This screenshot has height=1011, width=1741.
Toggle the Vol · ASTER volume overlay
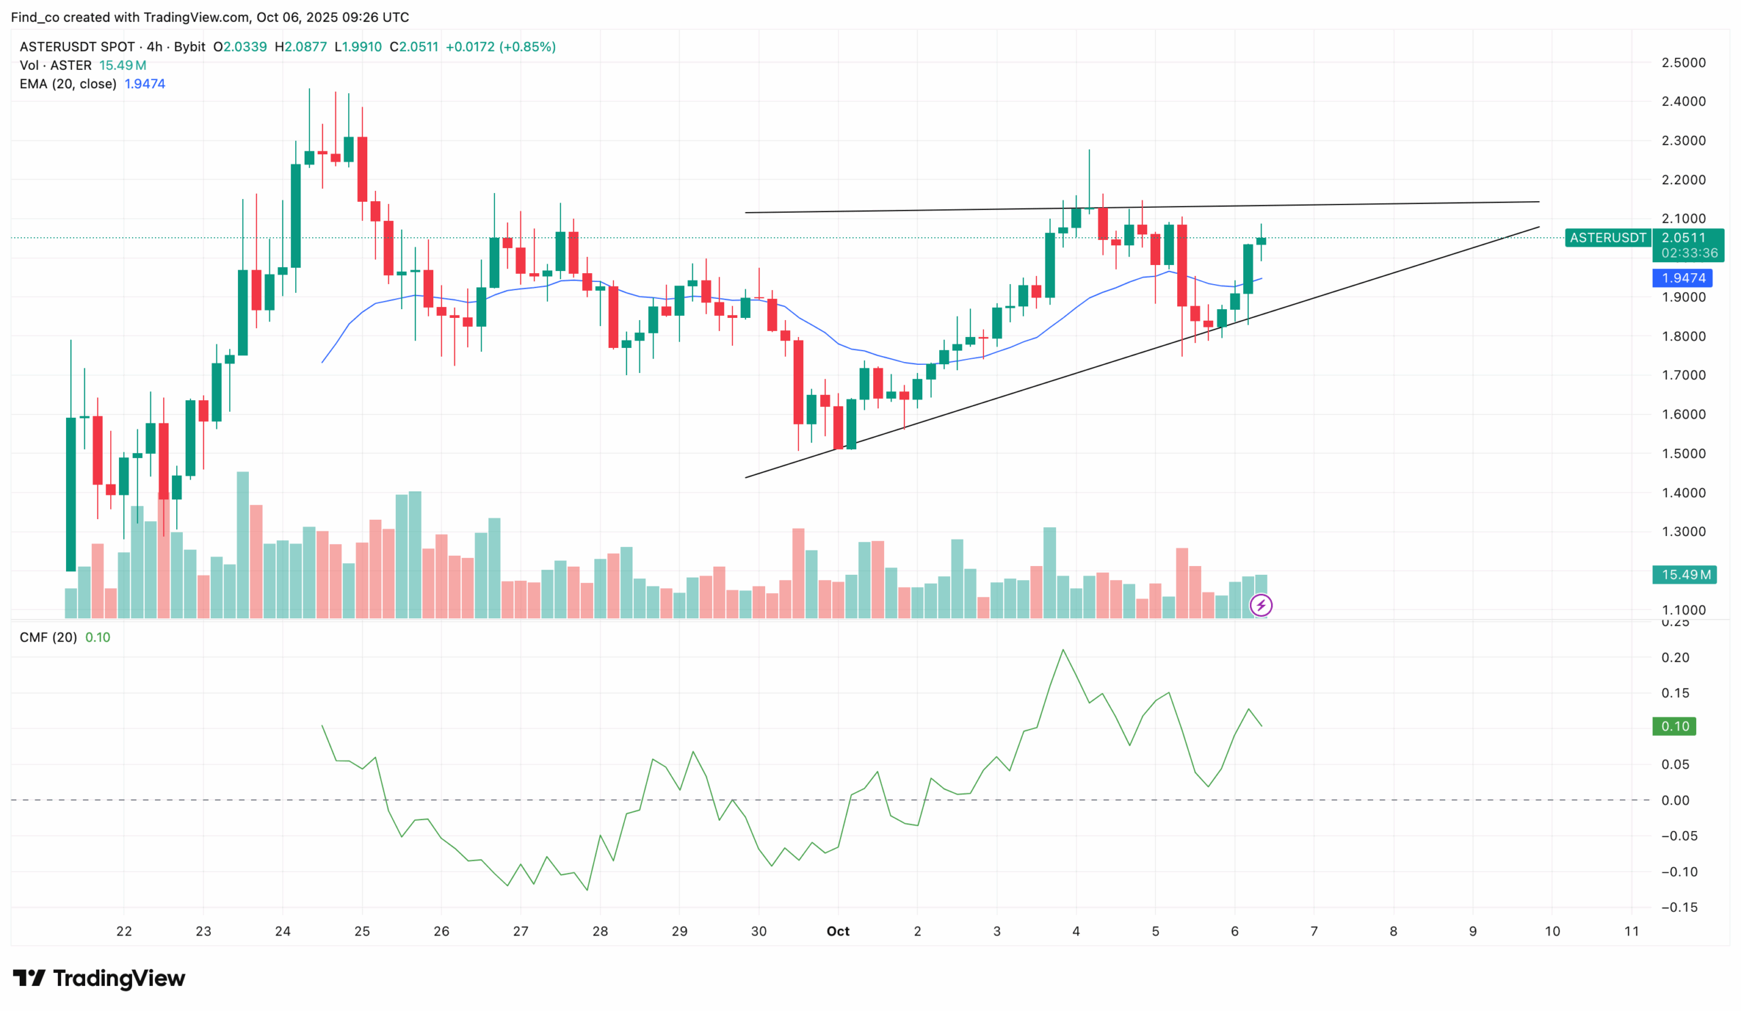[55, 65]
